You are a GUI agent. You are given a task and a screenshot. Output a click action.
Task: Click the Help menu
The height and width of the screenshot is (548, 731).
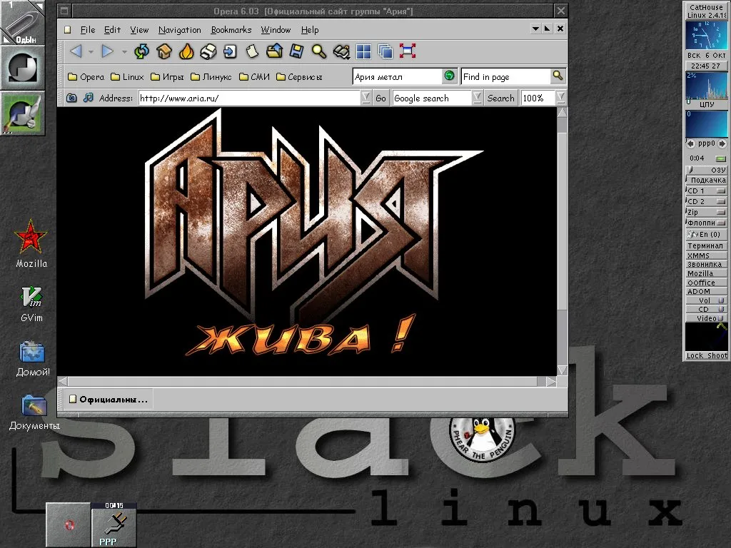(x=310, y=30)
